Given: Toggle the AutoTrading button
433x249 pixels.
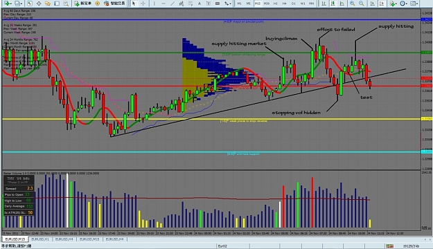Looking at the screenshot, I should pyautogui.click(x=114, y=3).
